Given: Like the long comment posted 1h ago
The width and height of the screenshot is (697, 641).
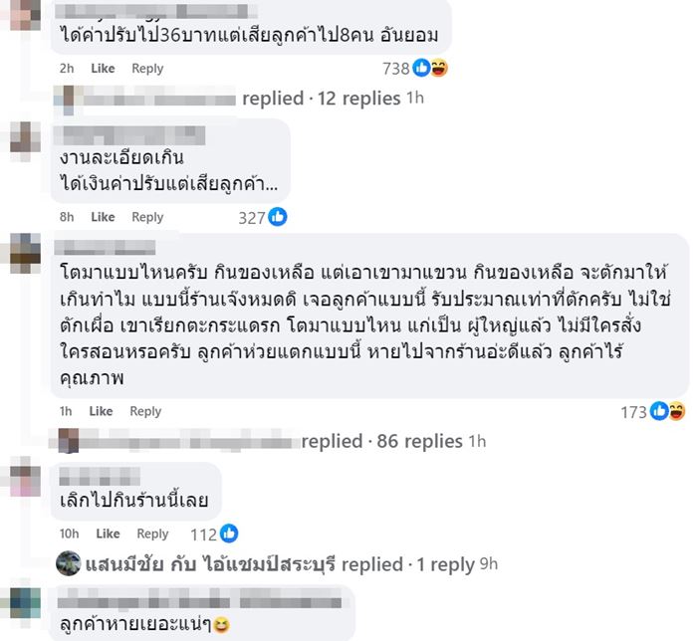Looking at the screenshot, I should [x=101, y=411].
